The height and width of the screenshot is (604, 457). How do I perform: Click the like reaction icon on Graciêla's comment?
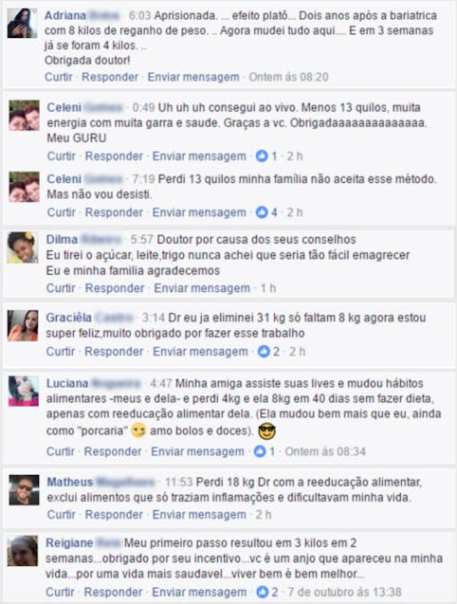[x=264, y=351]
